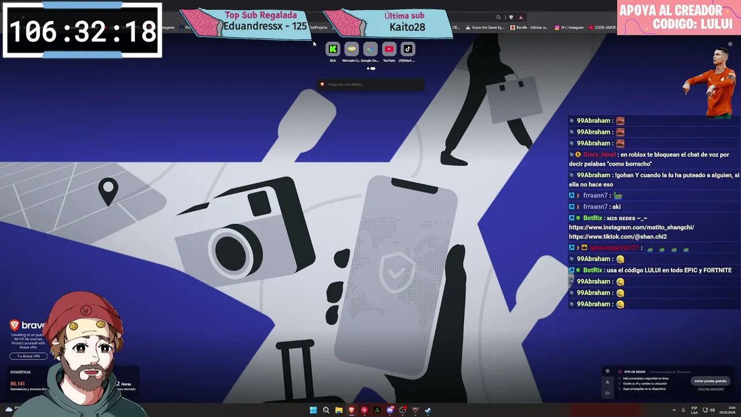Open the Windows Start menu

313,410
